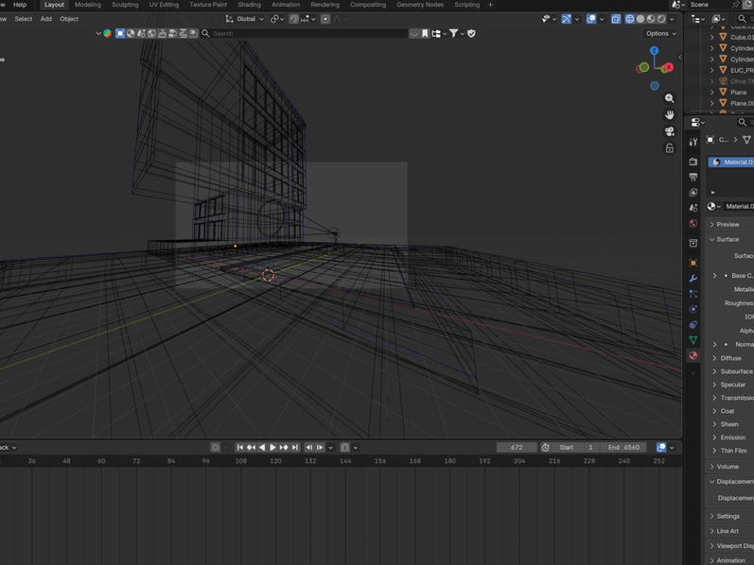
Task: Open the Render properties tab
Action: pos(693,162)
